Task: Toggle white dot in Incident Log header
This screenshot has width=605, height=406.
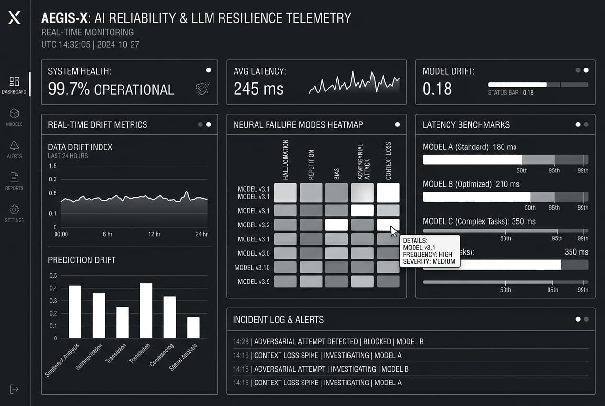Action: tap(578, 319)
